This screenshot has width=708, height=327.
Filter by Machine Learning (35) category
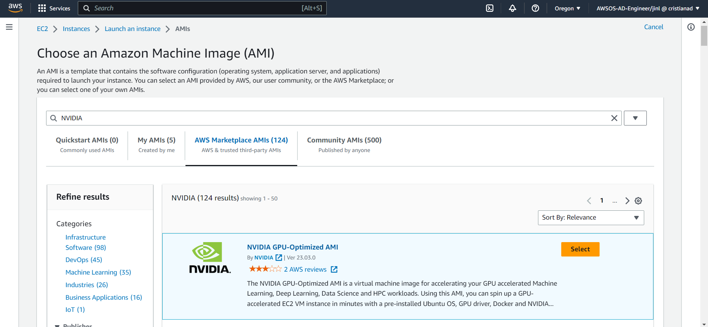point(98,272)
